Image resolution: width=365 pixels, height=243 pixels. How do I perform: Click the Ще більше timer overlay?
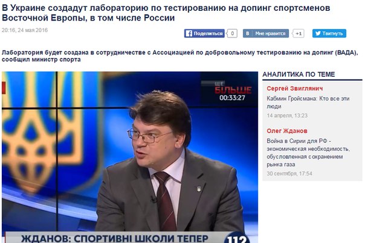(x=229, y=91)
